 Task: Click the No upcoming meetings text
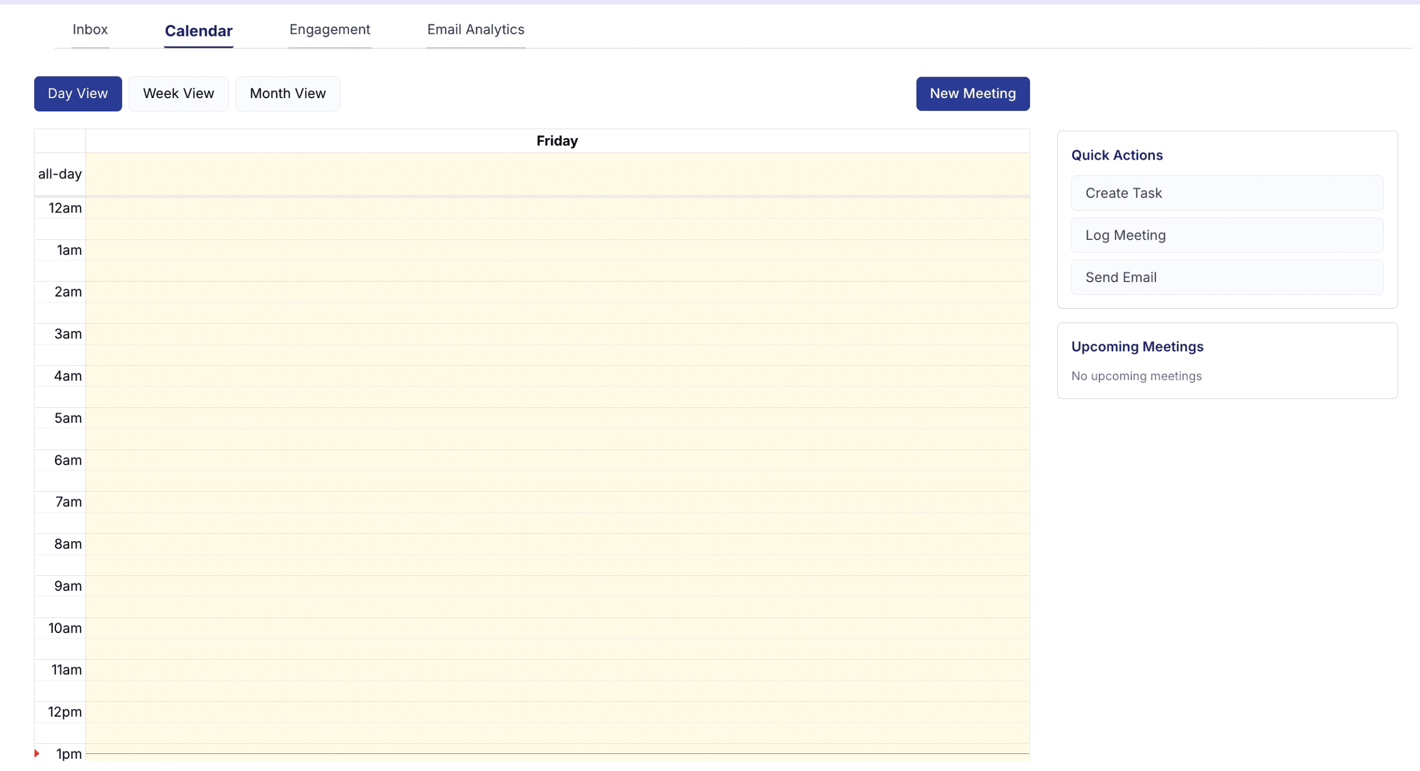(1136, 375)
